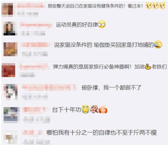Click the first doge emoji in top comment
Screen dimensions: 168x145
click(149, 6)
